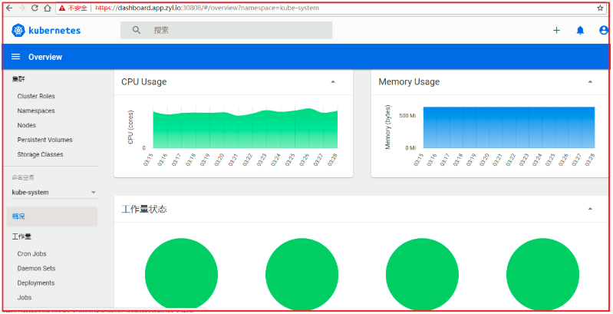613x314 pixels.
Task: Open the user account icon
Action: [604, 30]
